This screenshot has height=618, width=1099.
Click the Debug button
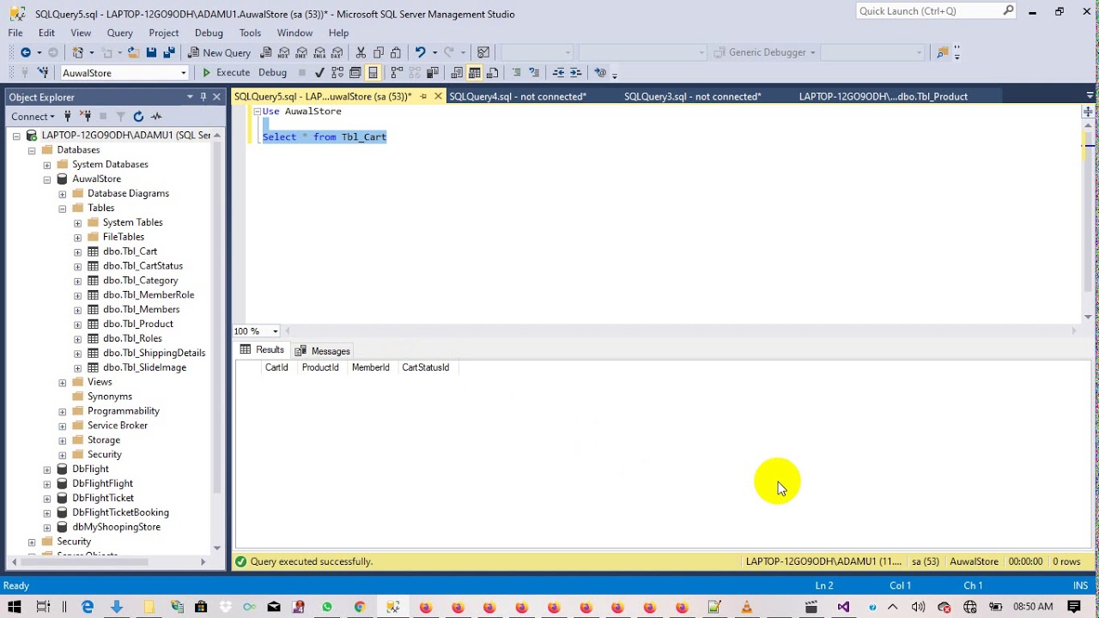click(x=272, y=73)
